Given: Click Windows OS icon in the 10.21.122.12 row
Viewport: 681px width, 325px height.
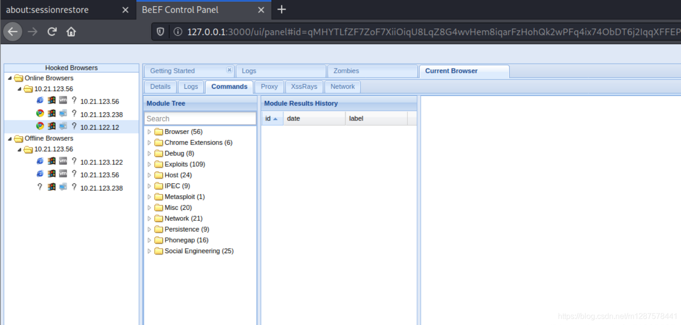Looking at the screenshot, I should (52, 126).
